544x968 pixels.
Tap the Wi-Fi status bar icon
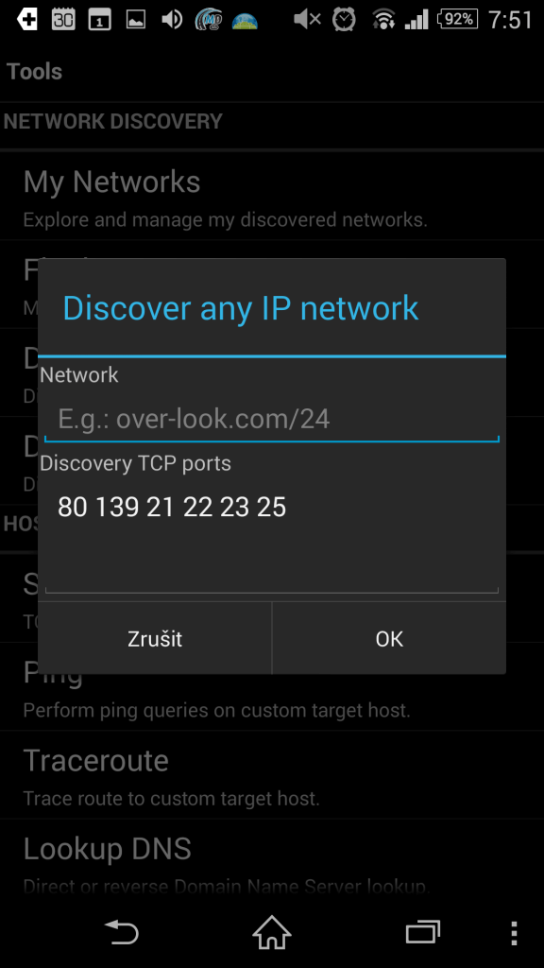click(x=383, y=20)
